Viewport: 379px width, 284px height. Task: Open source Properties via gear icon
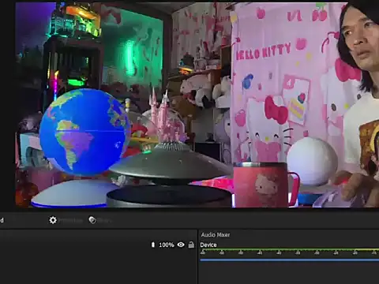[66, 220]
